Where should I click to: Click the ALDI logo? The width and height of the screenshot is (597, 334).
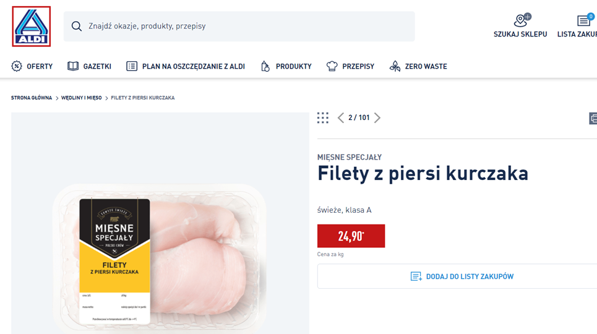click(x=31, y=27)
